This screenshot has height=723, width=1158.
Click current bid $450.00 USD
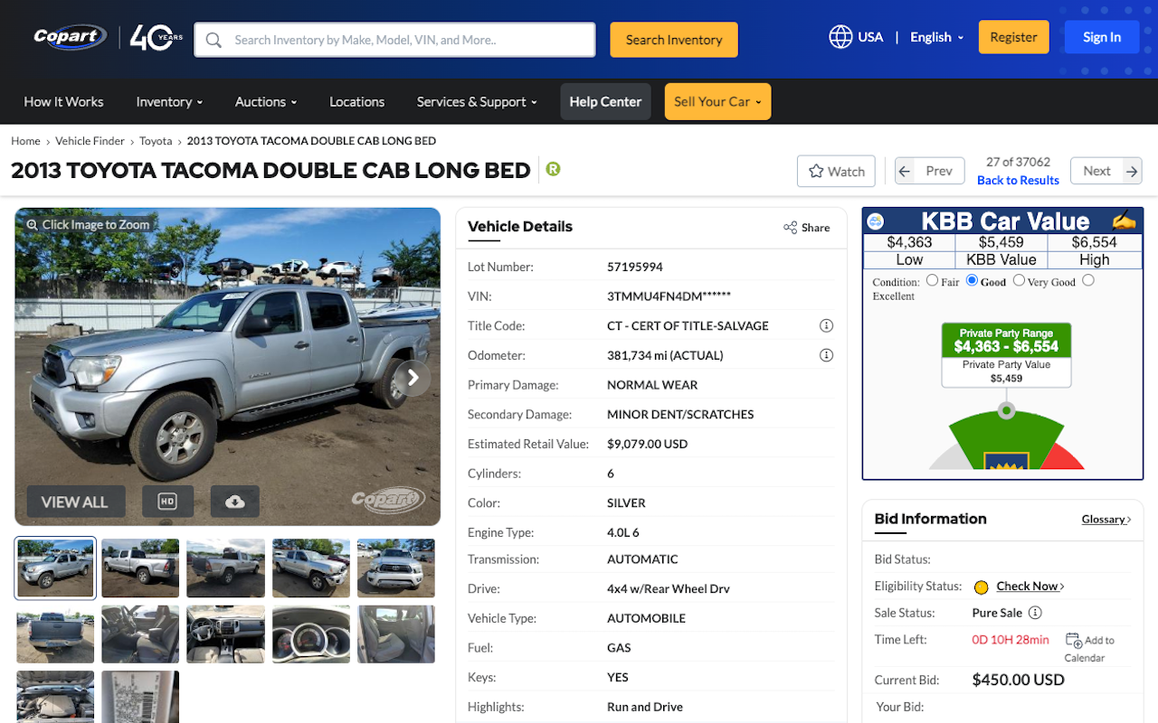click(x=1018, y=680)
